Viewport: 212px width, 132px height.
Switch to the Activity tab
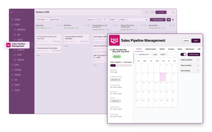point(139,49)
